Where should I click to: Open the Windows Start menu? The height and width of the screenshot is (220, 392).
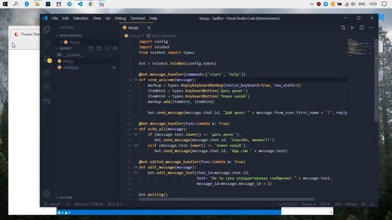coord(5,4)
